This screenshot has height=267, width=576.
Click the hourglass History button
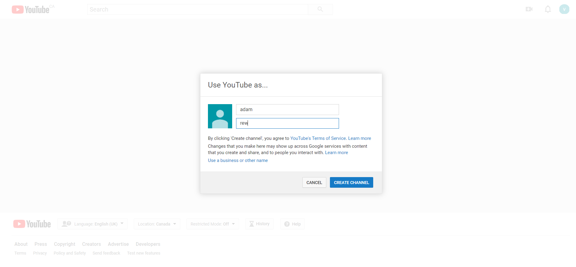tap(259, 224)
